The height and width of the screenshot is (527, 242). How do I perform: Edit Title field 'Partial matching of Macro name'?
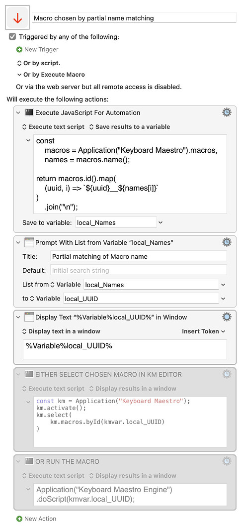139,256
